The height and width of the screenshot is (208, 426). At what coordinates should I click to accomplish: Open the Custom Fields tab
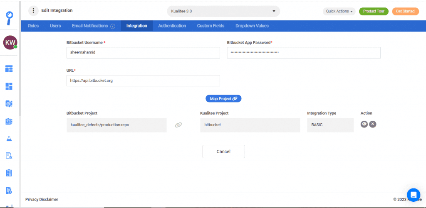click(211, 26)
